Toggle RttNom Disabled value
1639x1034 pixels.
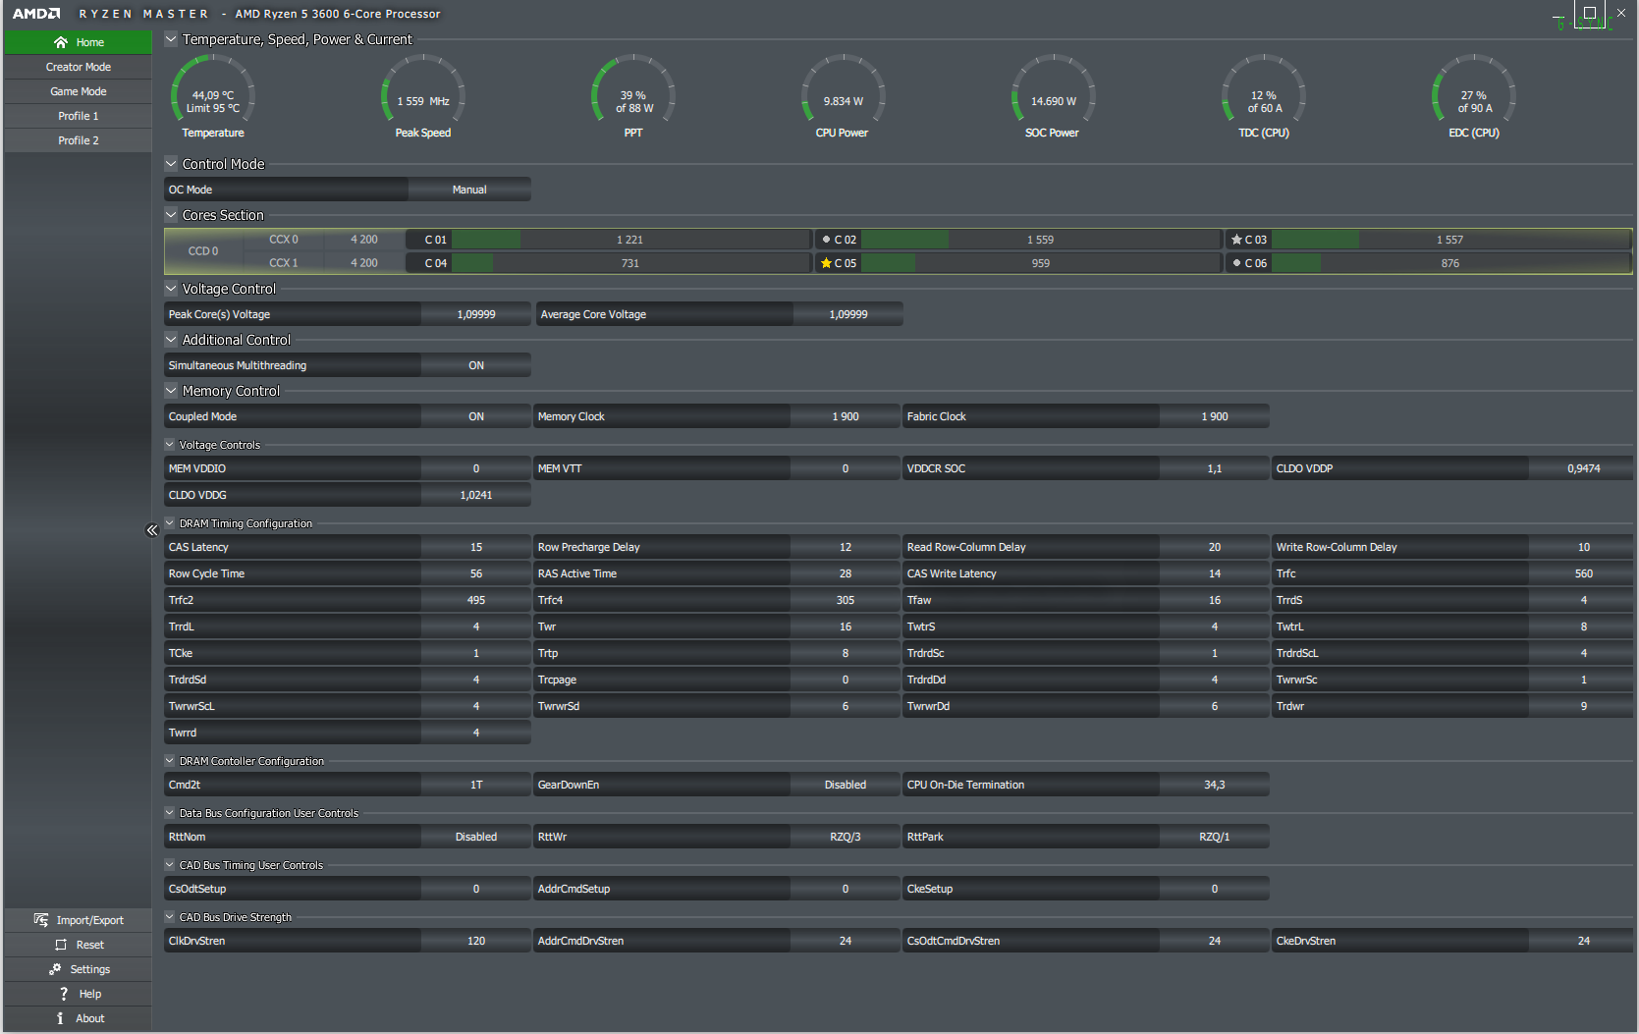[x=476, y=837]
